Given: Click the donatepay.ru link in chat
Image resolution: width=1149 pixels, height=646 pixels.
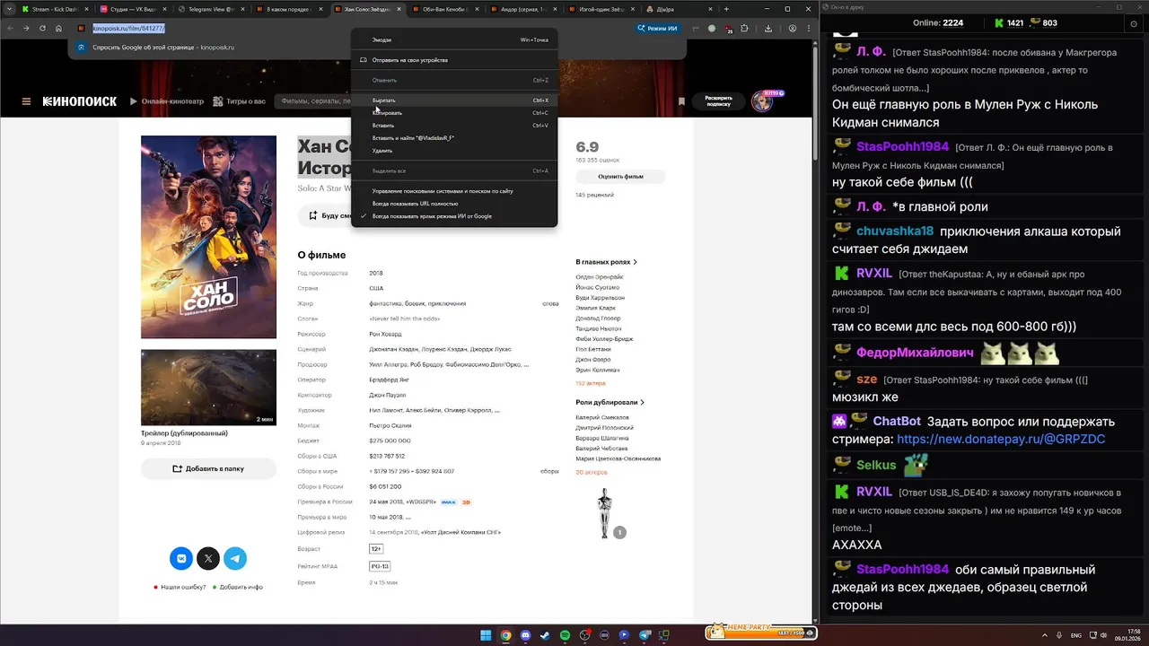Looking at the screenshot, I should [1001, 439].
